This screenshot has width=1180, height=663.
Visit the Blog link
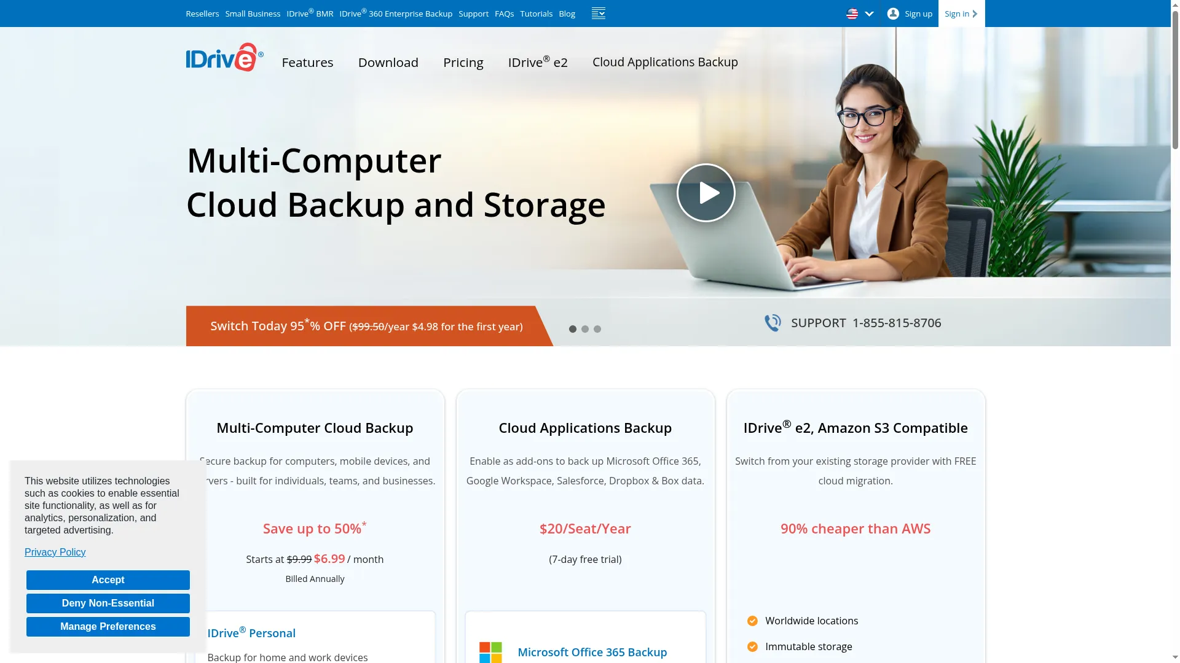(567, 14)
